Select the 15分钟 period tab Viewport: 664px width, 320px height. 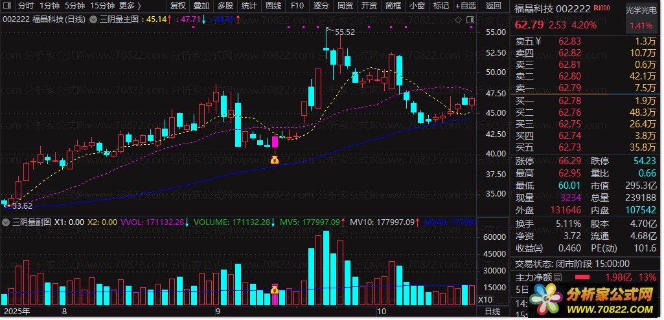[x=102, y=6]
